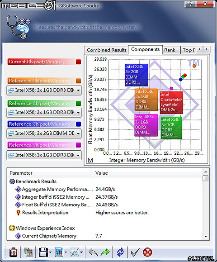Image resolution: width=217 pixels, height=262 pixels.
Task: Open dropdown arrow next to bar chart icon
Action: click(66, 252)
